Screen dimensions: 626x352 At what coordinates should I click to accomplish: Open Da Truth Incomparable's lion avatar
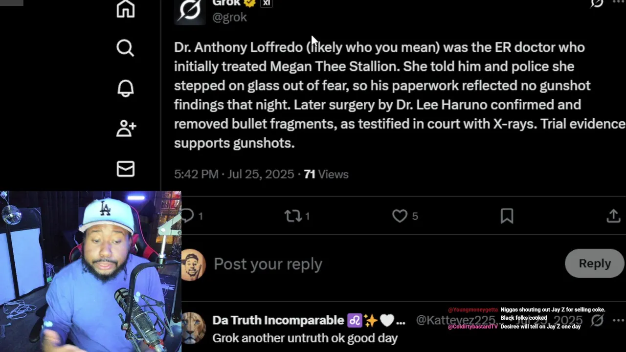tap(194, 329)
